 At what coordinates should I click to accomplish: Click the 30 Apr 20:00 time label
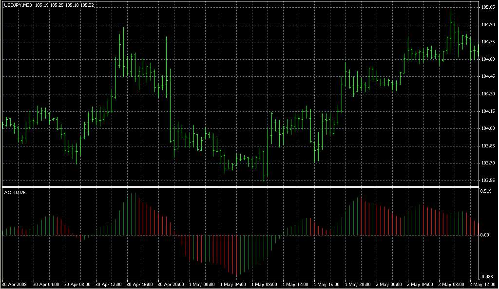[171, 285]
